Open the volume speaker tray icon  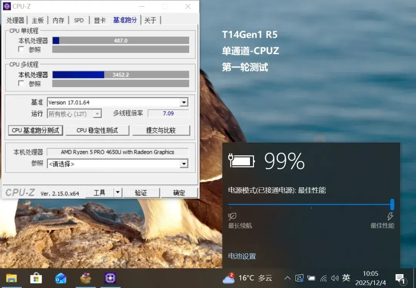point(335,278)
